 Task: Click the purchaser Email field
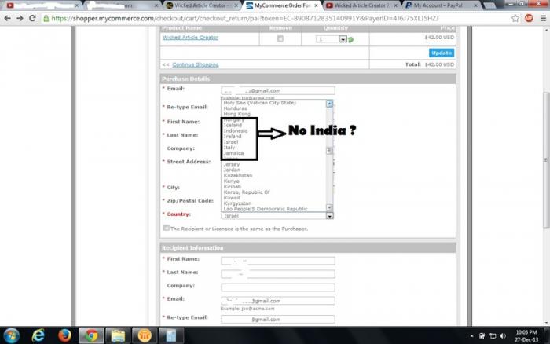[x=278, y=91]
